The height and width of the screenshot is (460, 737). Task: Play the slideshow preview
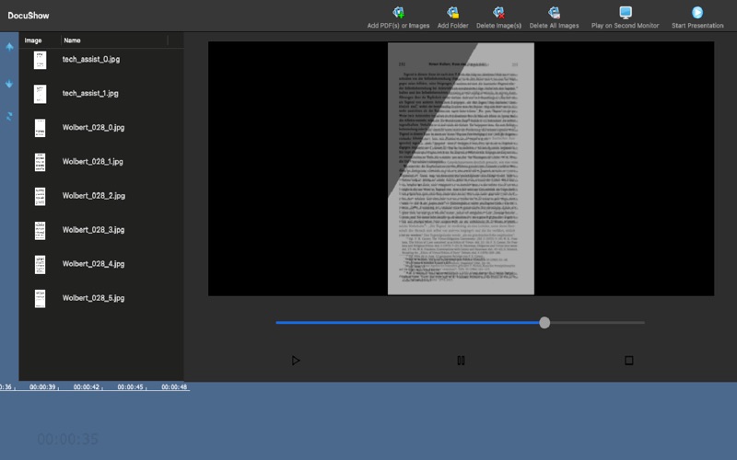click(296, 361)
